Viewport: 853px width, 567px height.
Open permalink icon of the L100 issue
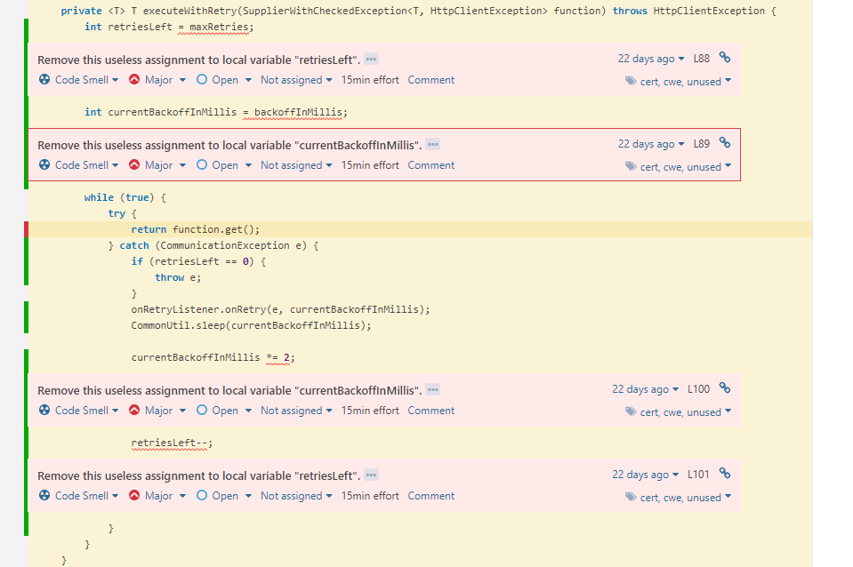(725, 388)
